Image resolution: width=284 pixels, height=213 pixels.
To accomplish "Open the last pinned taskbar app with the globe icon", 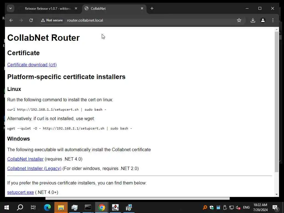I will click(129, 207).
